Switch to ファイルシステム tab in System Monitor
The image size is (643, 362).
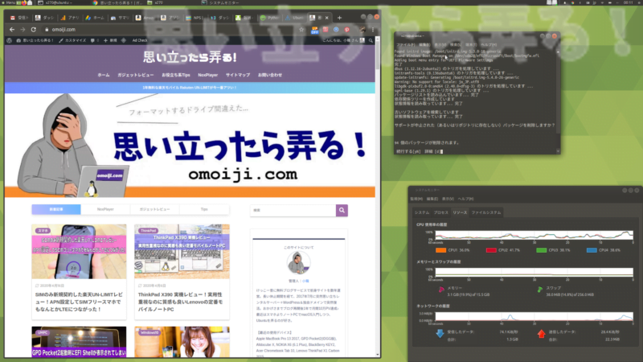[x=486, y=212]
